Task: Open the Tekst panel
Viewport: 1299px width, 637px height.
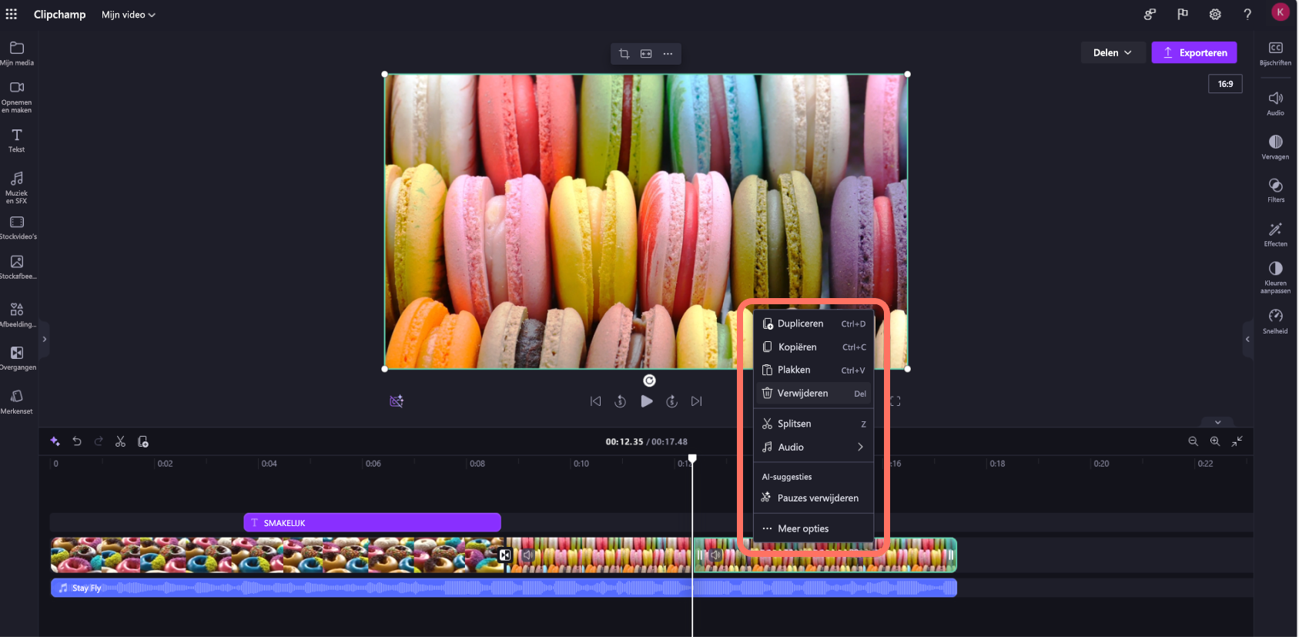Action: click(17, 140)
